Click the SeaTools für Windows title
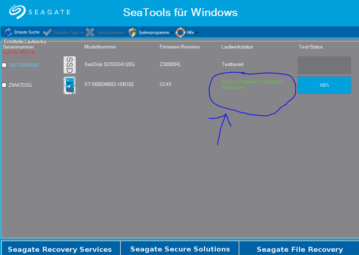This screenshot has width=359, height=255. [180, 12]
